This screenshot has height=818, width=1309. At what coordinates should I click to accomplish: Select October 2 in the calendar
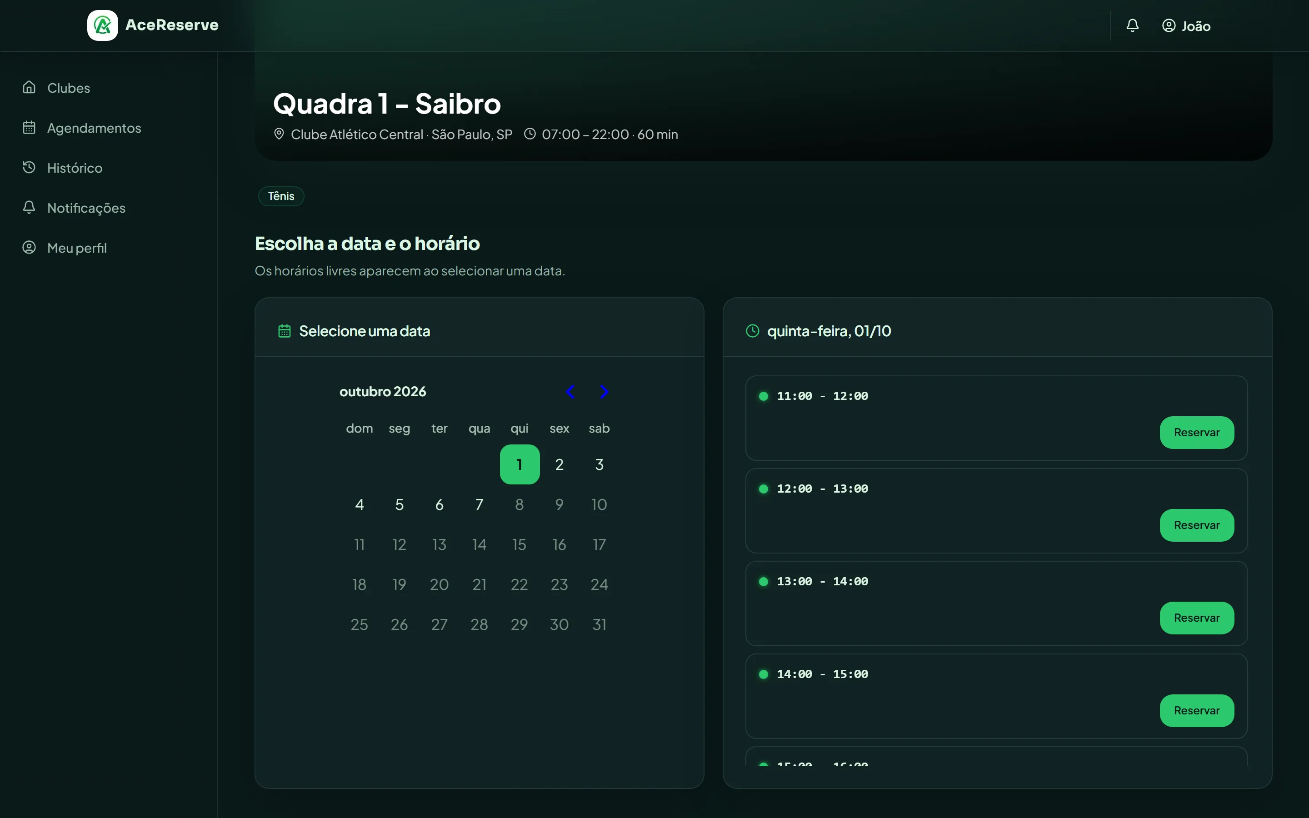coord(560,464)
